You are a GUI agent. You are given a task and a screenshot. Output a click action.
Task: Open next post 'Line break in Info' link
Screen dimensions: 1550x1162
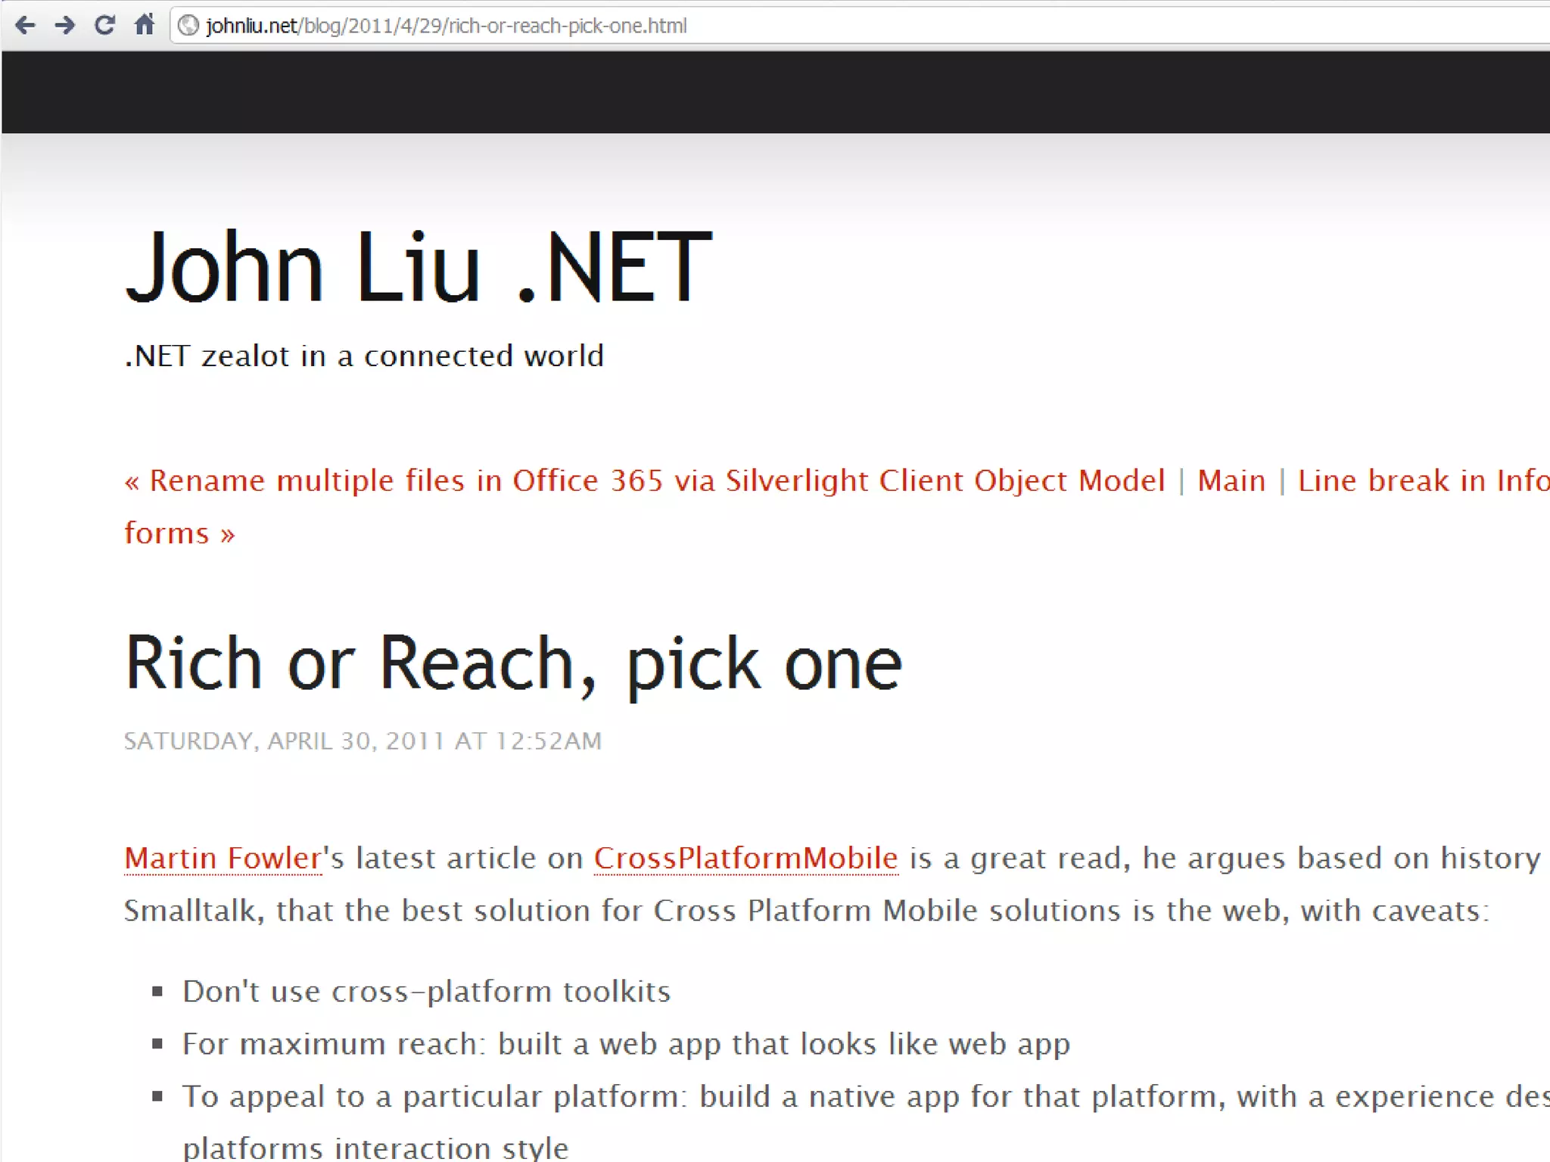pos(1423,481)
